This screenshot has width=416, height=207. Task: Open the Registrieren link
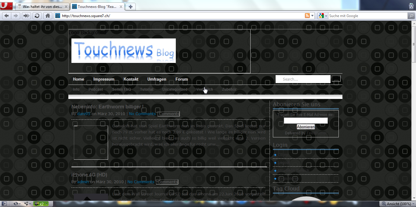click(x=288, y=179)
